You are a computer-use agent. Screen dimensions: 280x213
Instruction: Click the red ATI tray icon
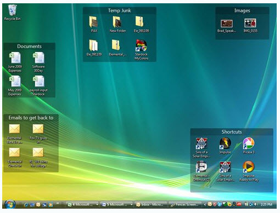pyautogui.click(x=239, y=205)
